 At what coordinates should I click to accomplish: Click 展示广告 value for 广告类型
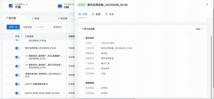pos(105,63)
